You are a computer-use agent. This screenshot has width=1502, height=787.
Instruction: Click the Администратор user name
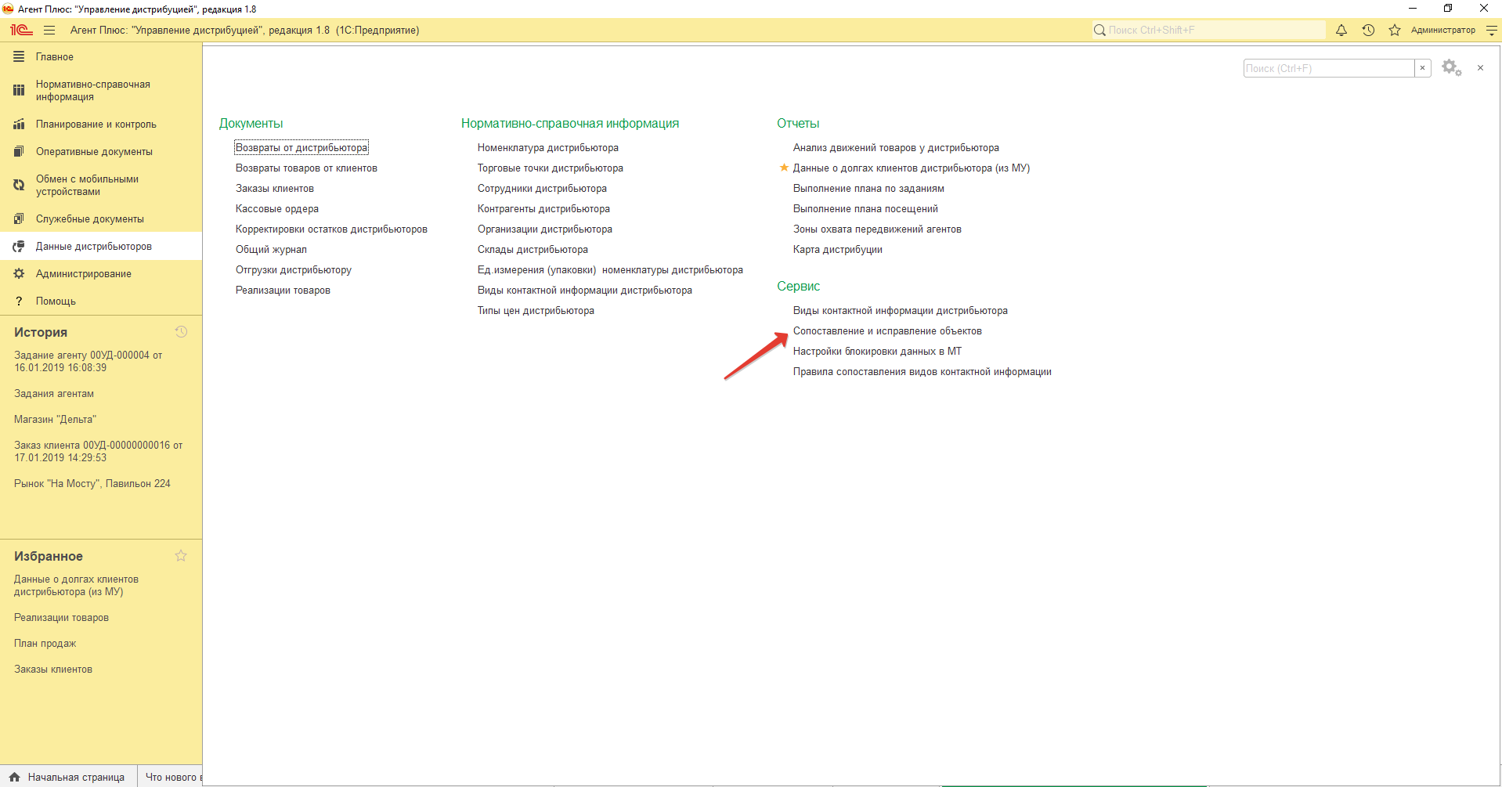pyautogui.click(x=1442, y=30)
